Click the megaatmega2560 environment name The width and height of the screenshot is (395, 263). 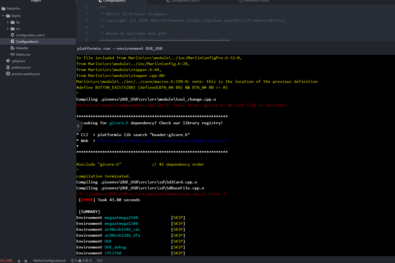[x=121, y=218]
